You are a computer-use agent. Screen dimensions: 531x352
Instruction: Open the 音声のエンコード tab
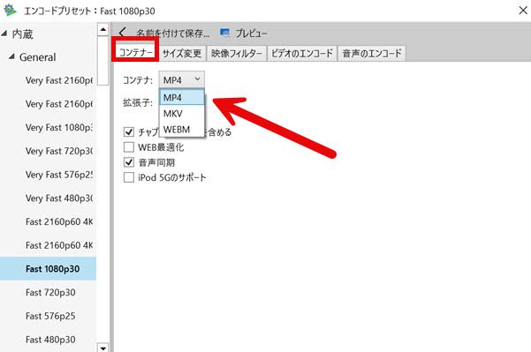pos(372,54)
